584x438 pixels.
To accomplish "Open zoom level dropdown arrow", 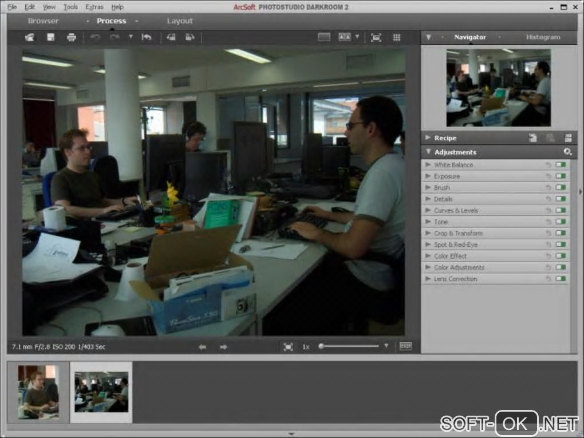I will click(x=386, y=346).
